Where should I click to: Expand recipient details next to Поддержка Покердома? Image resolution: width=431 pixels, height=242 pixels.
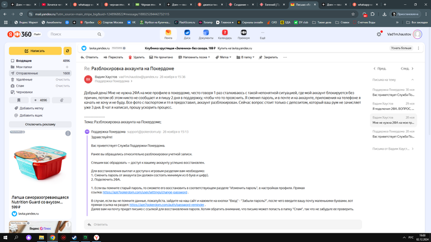(x=132, y=81)
